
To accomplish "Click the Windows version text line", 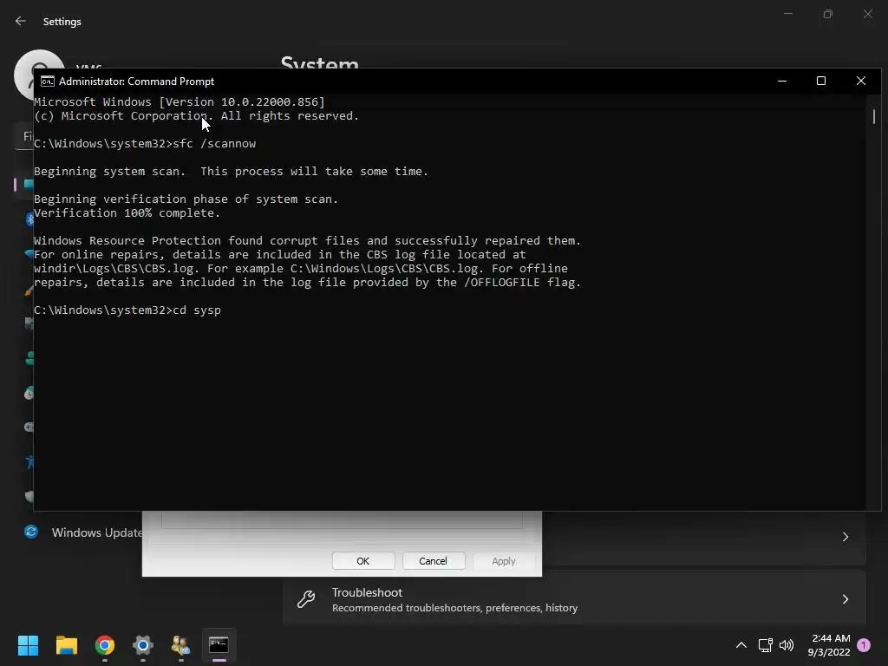I will coord(180,102).
